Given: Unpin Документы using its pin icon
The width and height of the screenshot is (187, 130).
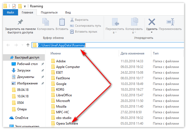Looking at the screenshot, I should click(42, 77).
